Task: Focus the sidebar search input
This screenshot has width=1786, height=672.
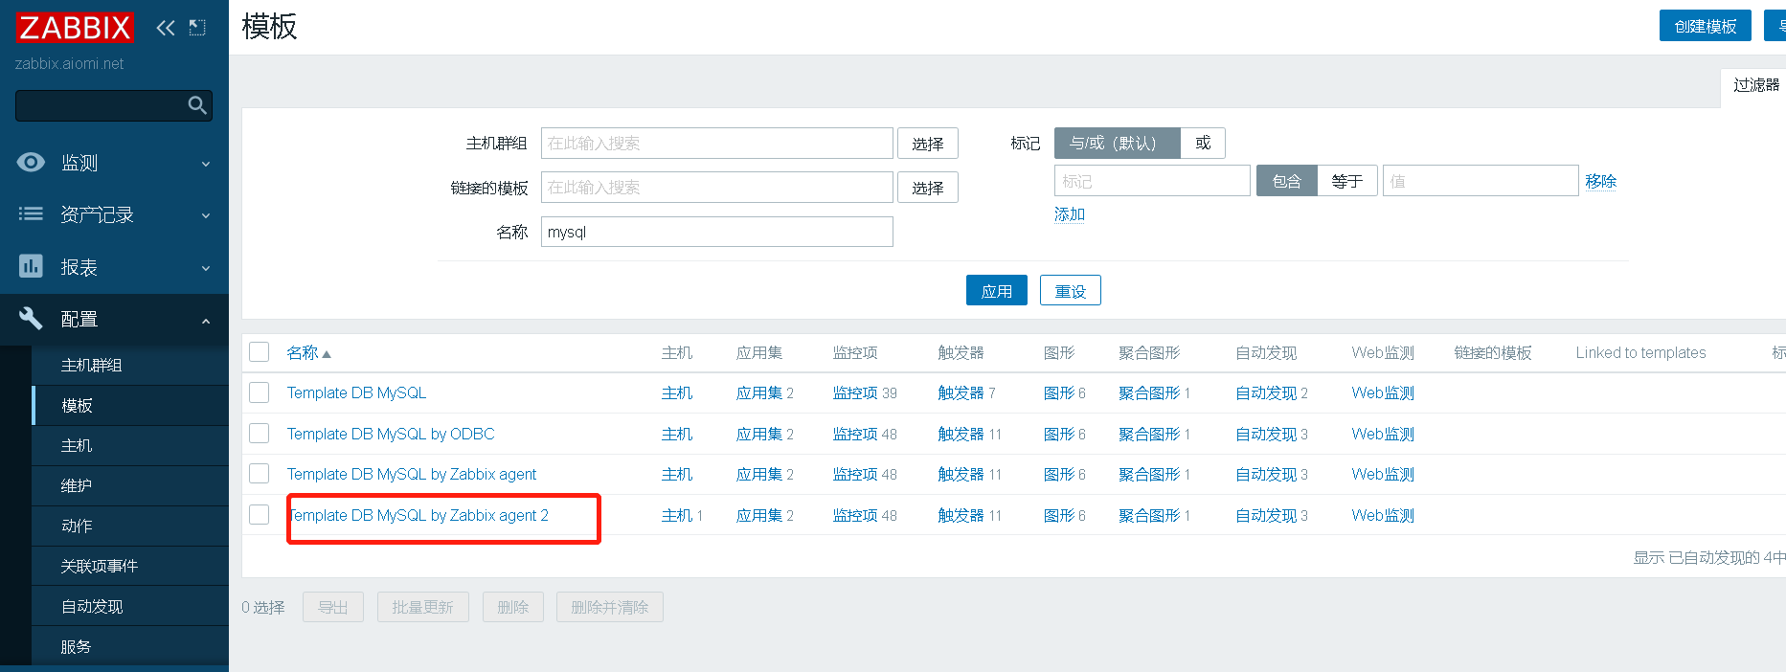Action: 101,105
